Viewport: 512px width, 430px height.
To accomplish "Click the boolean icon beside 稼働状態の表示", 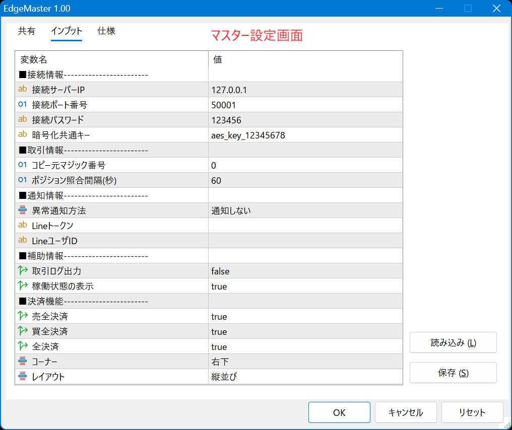I will coord(23,285).
